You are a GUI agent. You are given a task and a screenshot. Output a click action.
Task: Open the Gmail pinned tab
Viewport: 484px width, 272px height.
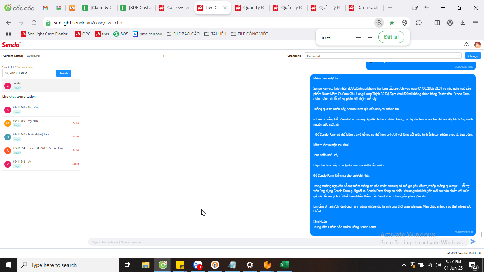(45, 8)
